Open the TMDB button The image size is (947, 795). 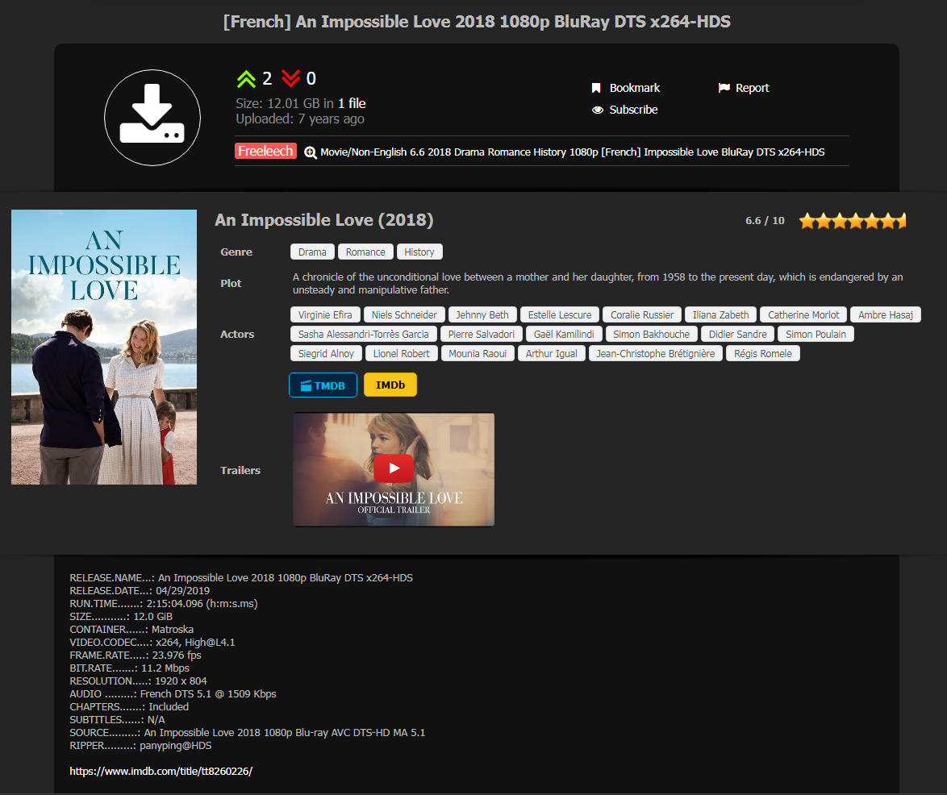click(323, 385)
